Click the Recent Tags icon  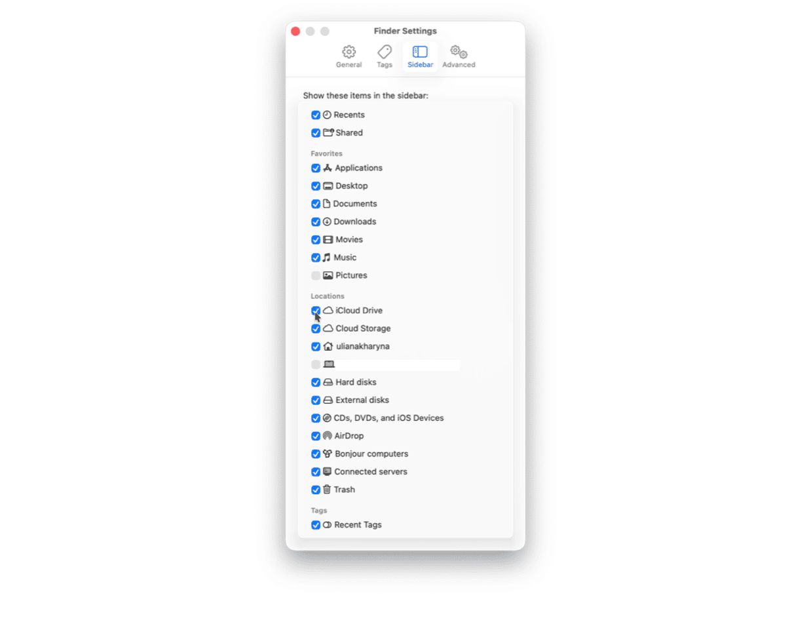327,525
